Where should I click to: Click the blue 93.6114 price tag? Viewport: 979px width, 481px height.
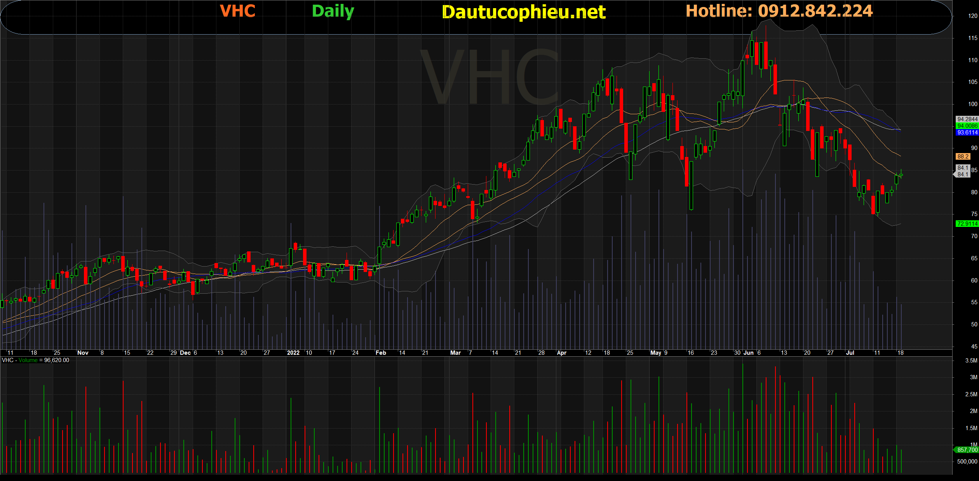(x=967, y=132)
